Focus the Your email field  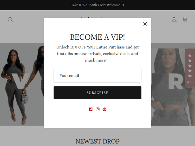click(x=97, y=76)
